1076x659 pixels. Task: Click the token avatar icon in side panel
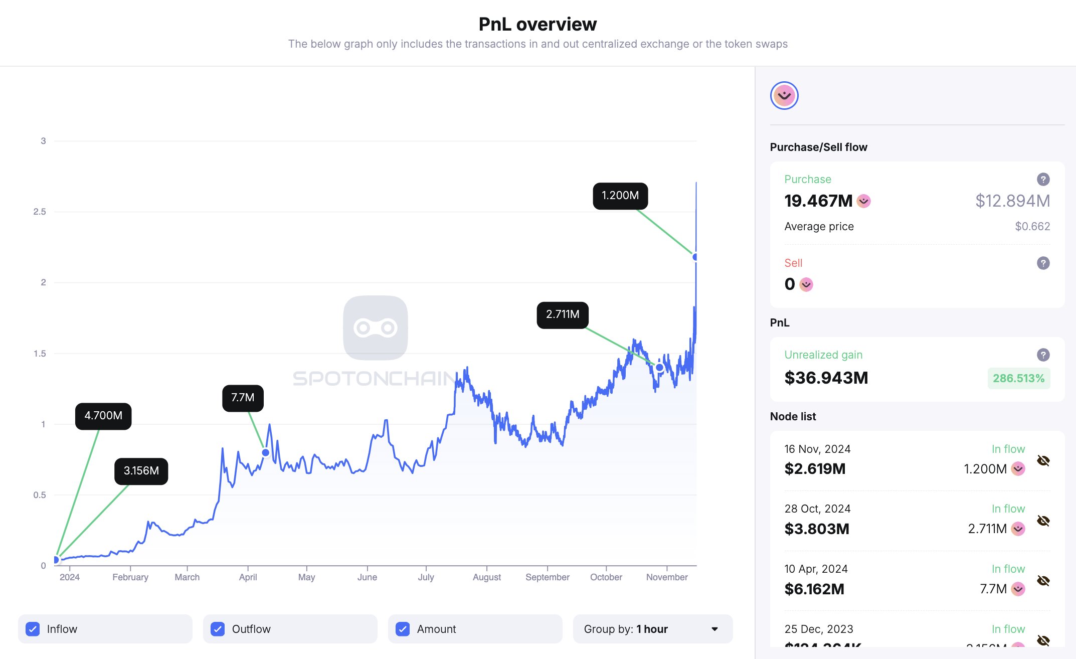tap(784, 95)
